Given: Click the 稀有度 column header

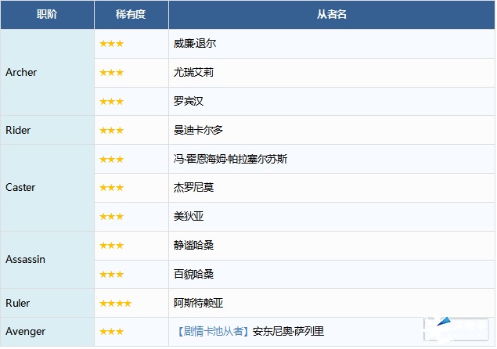Looking at the screenshot, I should pyautogui.click(x=131, y=15).
